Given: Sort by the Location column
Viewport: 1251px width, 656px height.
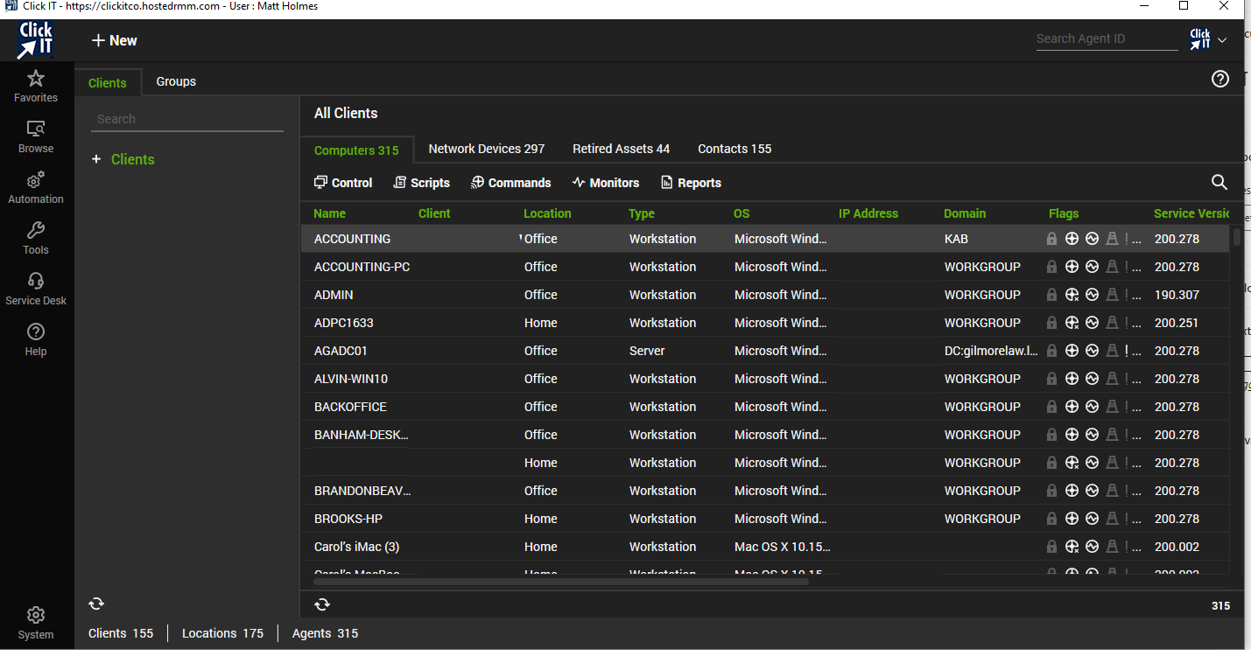Looking at the screenshot, I should coord(547,213).
